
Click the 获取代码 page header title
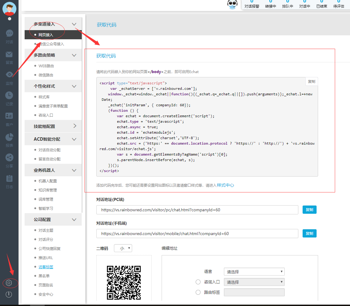tap(106, 25)
